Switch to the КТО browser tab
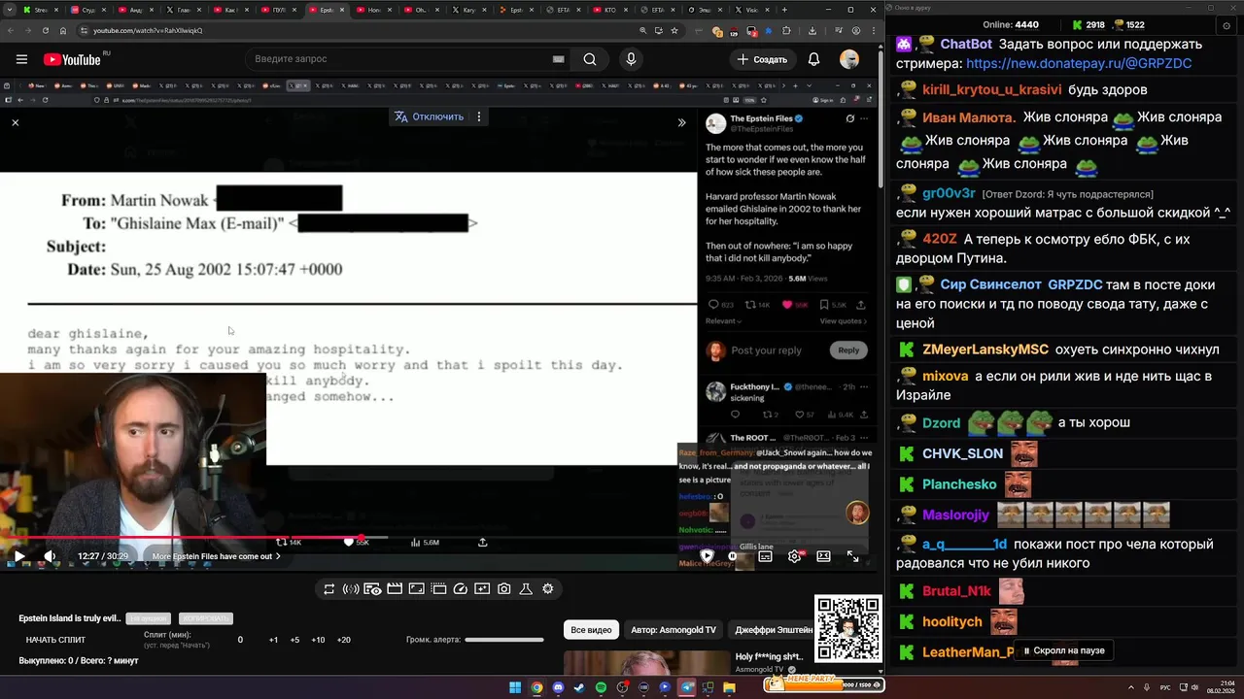 [612, 10]
